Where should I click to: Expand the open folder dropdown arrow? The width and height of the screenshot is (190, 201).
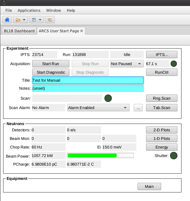(x=24, y=20)
